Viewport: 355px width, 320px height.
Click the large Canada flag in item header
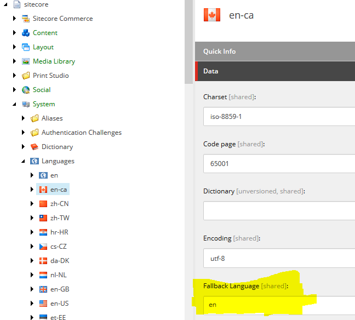(212, 15)
